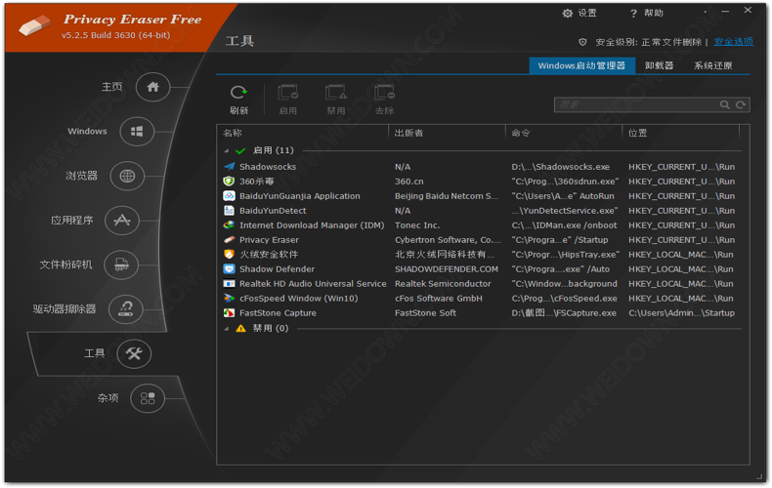Select Internet Download Manager (IDM) row
Screen dimensions: 772x488
pos(312,225)
